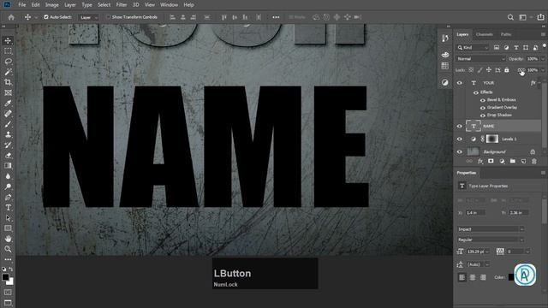548x308 pixels.
Task: Hide the Background layer
Action: [x=460, y=152]
